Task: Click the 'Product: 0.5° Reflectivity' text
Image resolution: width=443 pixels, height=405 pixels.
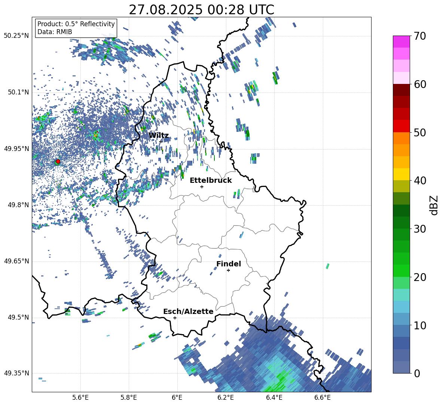Action: point(76,24)
